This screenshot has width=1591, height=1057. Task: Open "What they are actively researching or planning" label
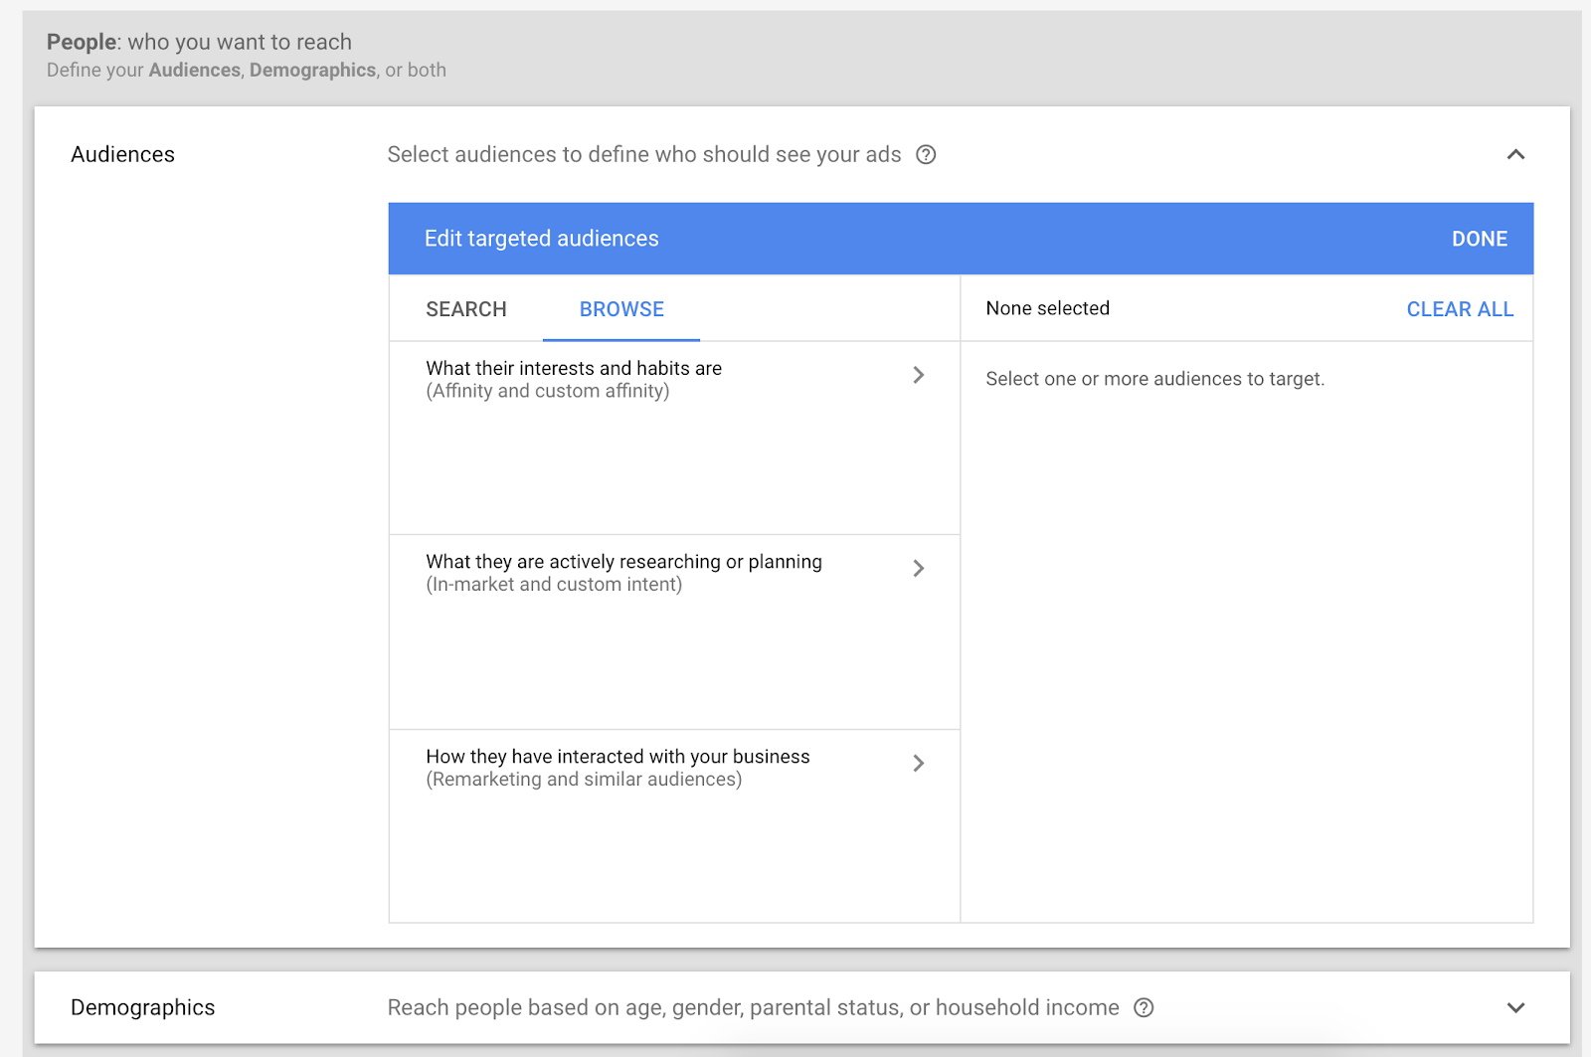623,562
